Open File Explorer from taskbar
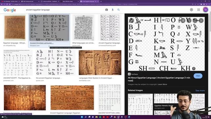 pyautogui.click(x=97, y=117)
